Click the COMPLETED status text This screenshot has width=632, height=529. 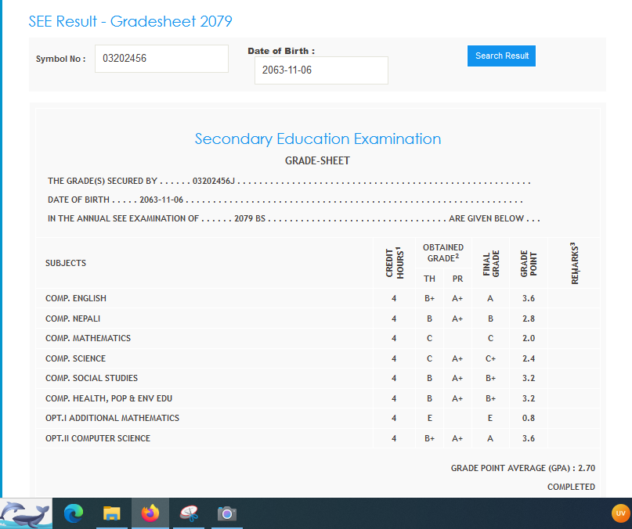tap(571, 487)
